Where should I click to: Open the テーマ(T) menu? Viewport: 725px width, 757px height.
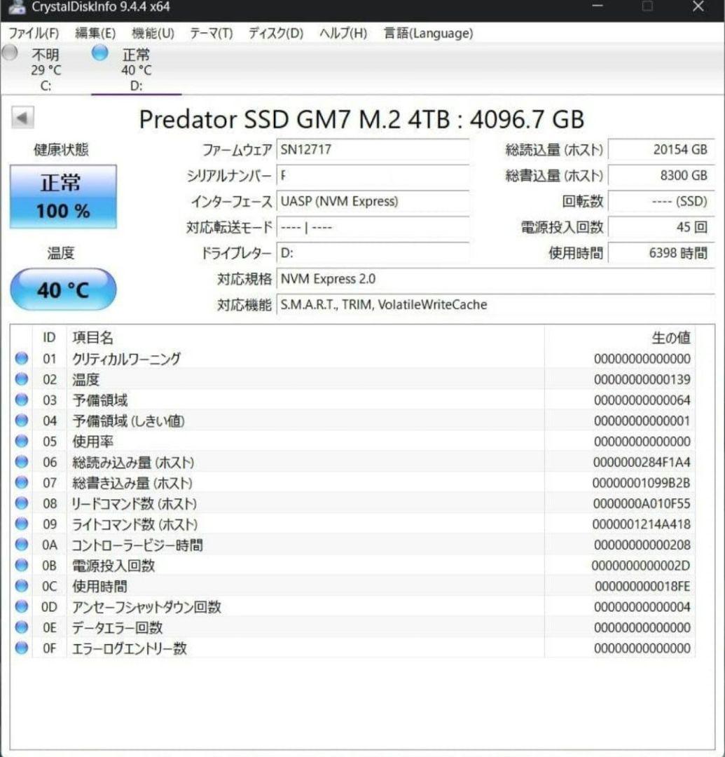pyautogui.click(x=212, y=33)
